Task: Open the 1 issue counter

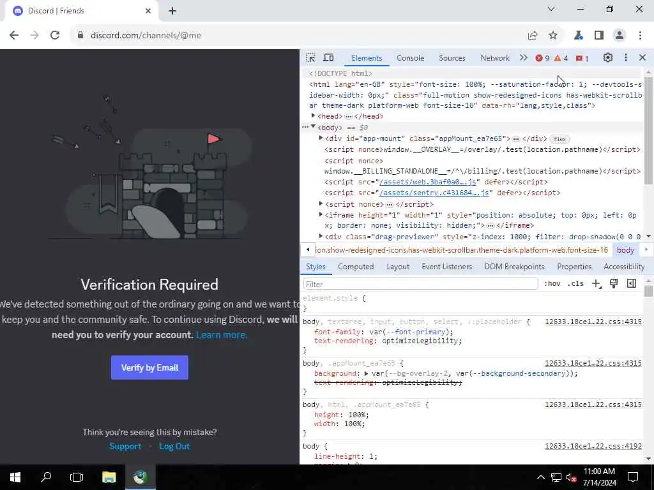Action: (582, 58)
